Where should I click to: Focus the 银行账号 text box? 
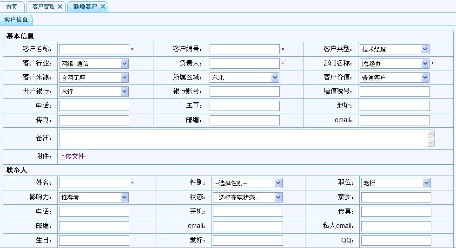coord(245,91)
